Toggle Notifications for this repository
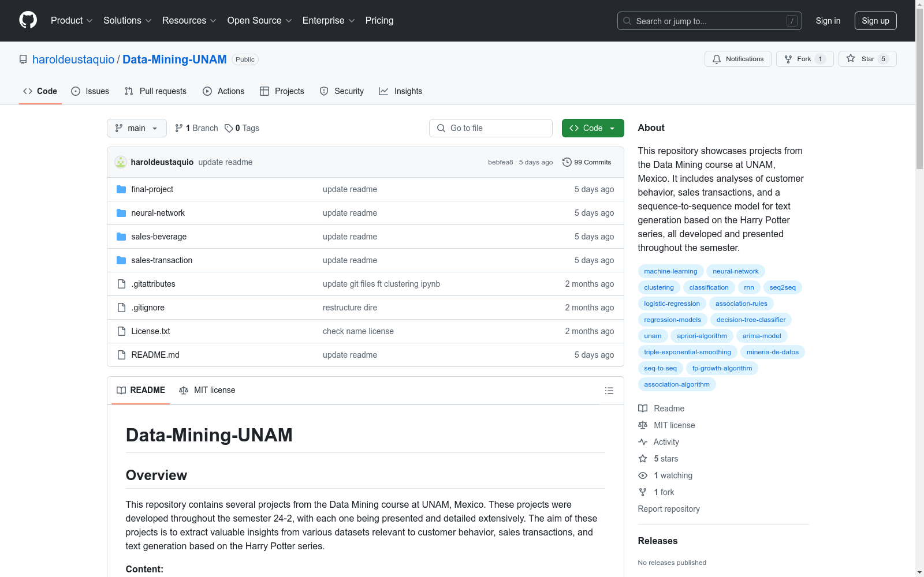 click(737, 59)
